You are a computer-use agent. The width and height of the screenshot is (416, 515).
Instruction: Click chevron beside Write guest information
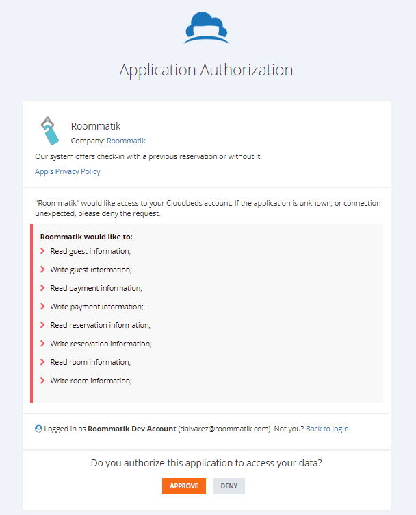click(42, 270)
